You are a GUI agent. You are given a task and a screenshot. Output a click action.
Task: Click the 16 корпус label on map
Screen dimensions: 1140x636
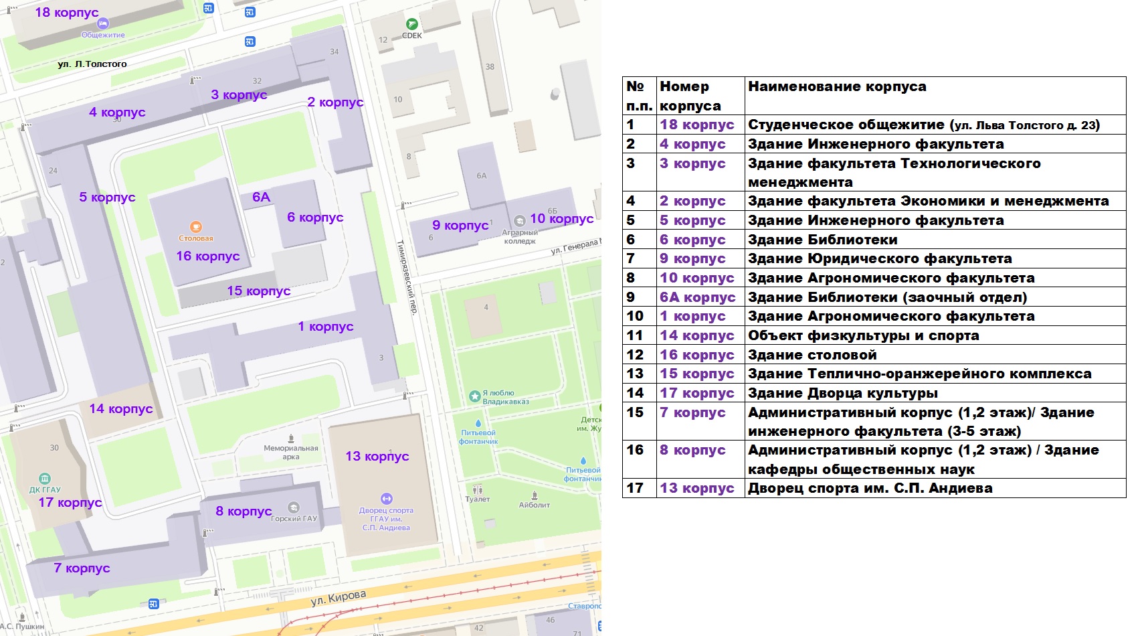(x=207, y=256)
